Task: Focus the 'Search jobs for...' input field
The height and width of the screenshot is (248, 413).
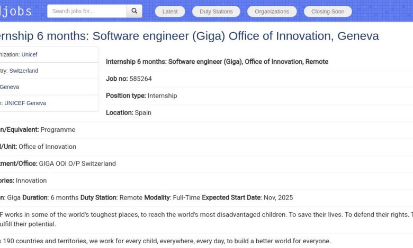Action: pos(87,11)
